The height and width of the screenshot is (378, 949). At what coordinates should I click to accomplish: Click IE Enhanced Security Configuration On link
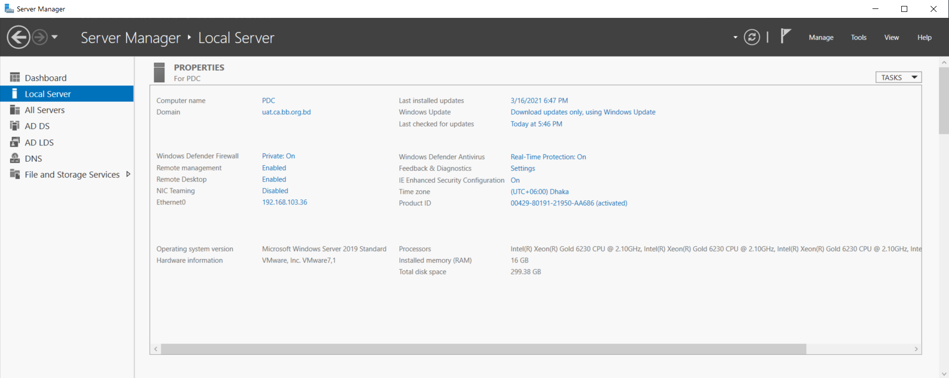click(515, 181)
